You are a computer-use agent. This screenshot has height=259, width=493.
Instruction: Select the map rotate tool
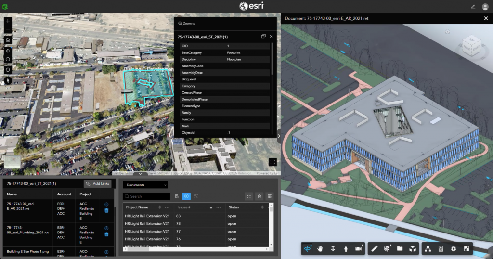[x=8, y=59]
